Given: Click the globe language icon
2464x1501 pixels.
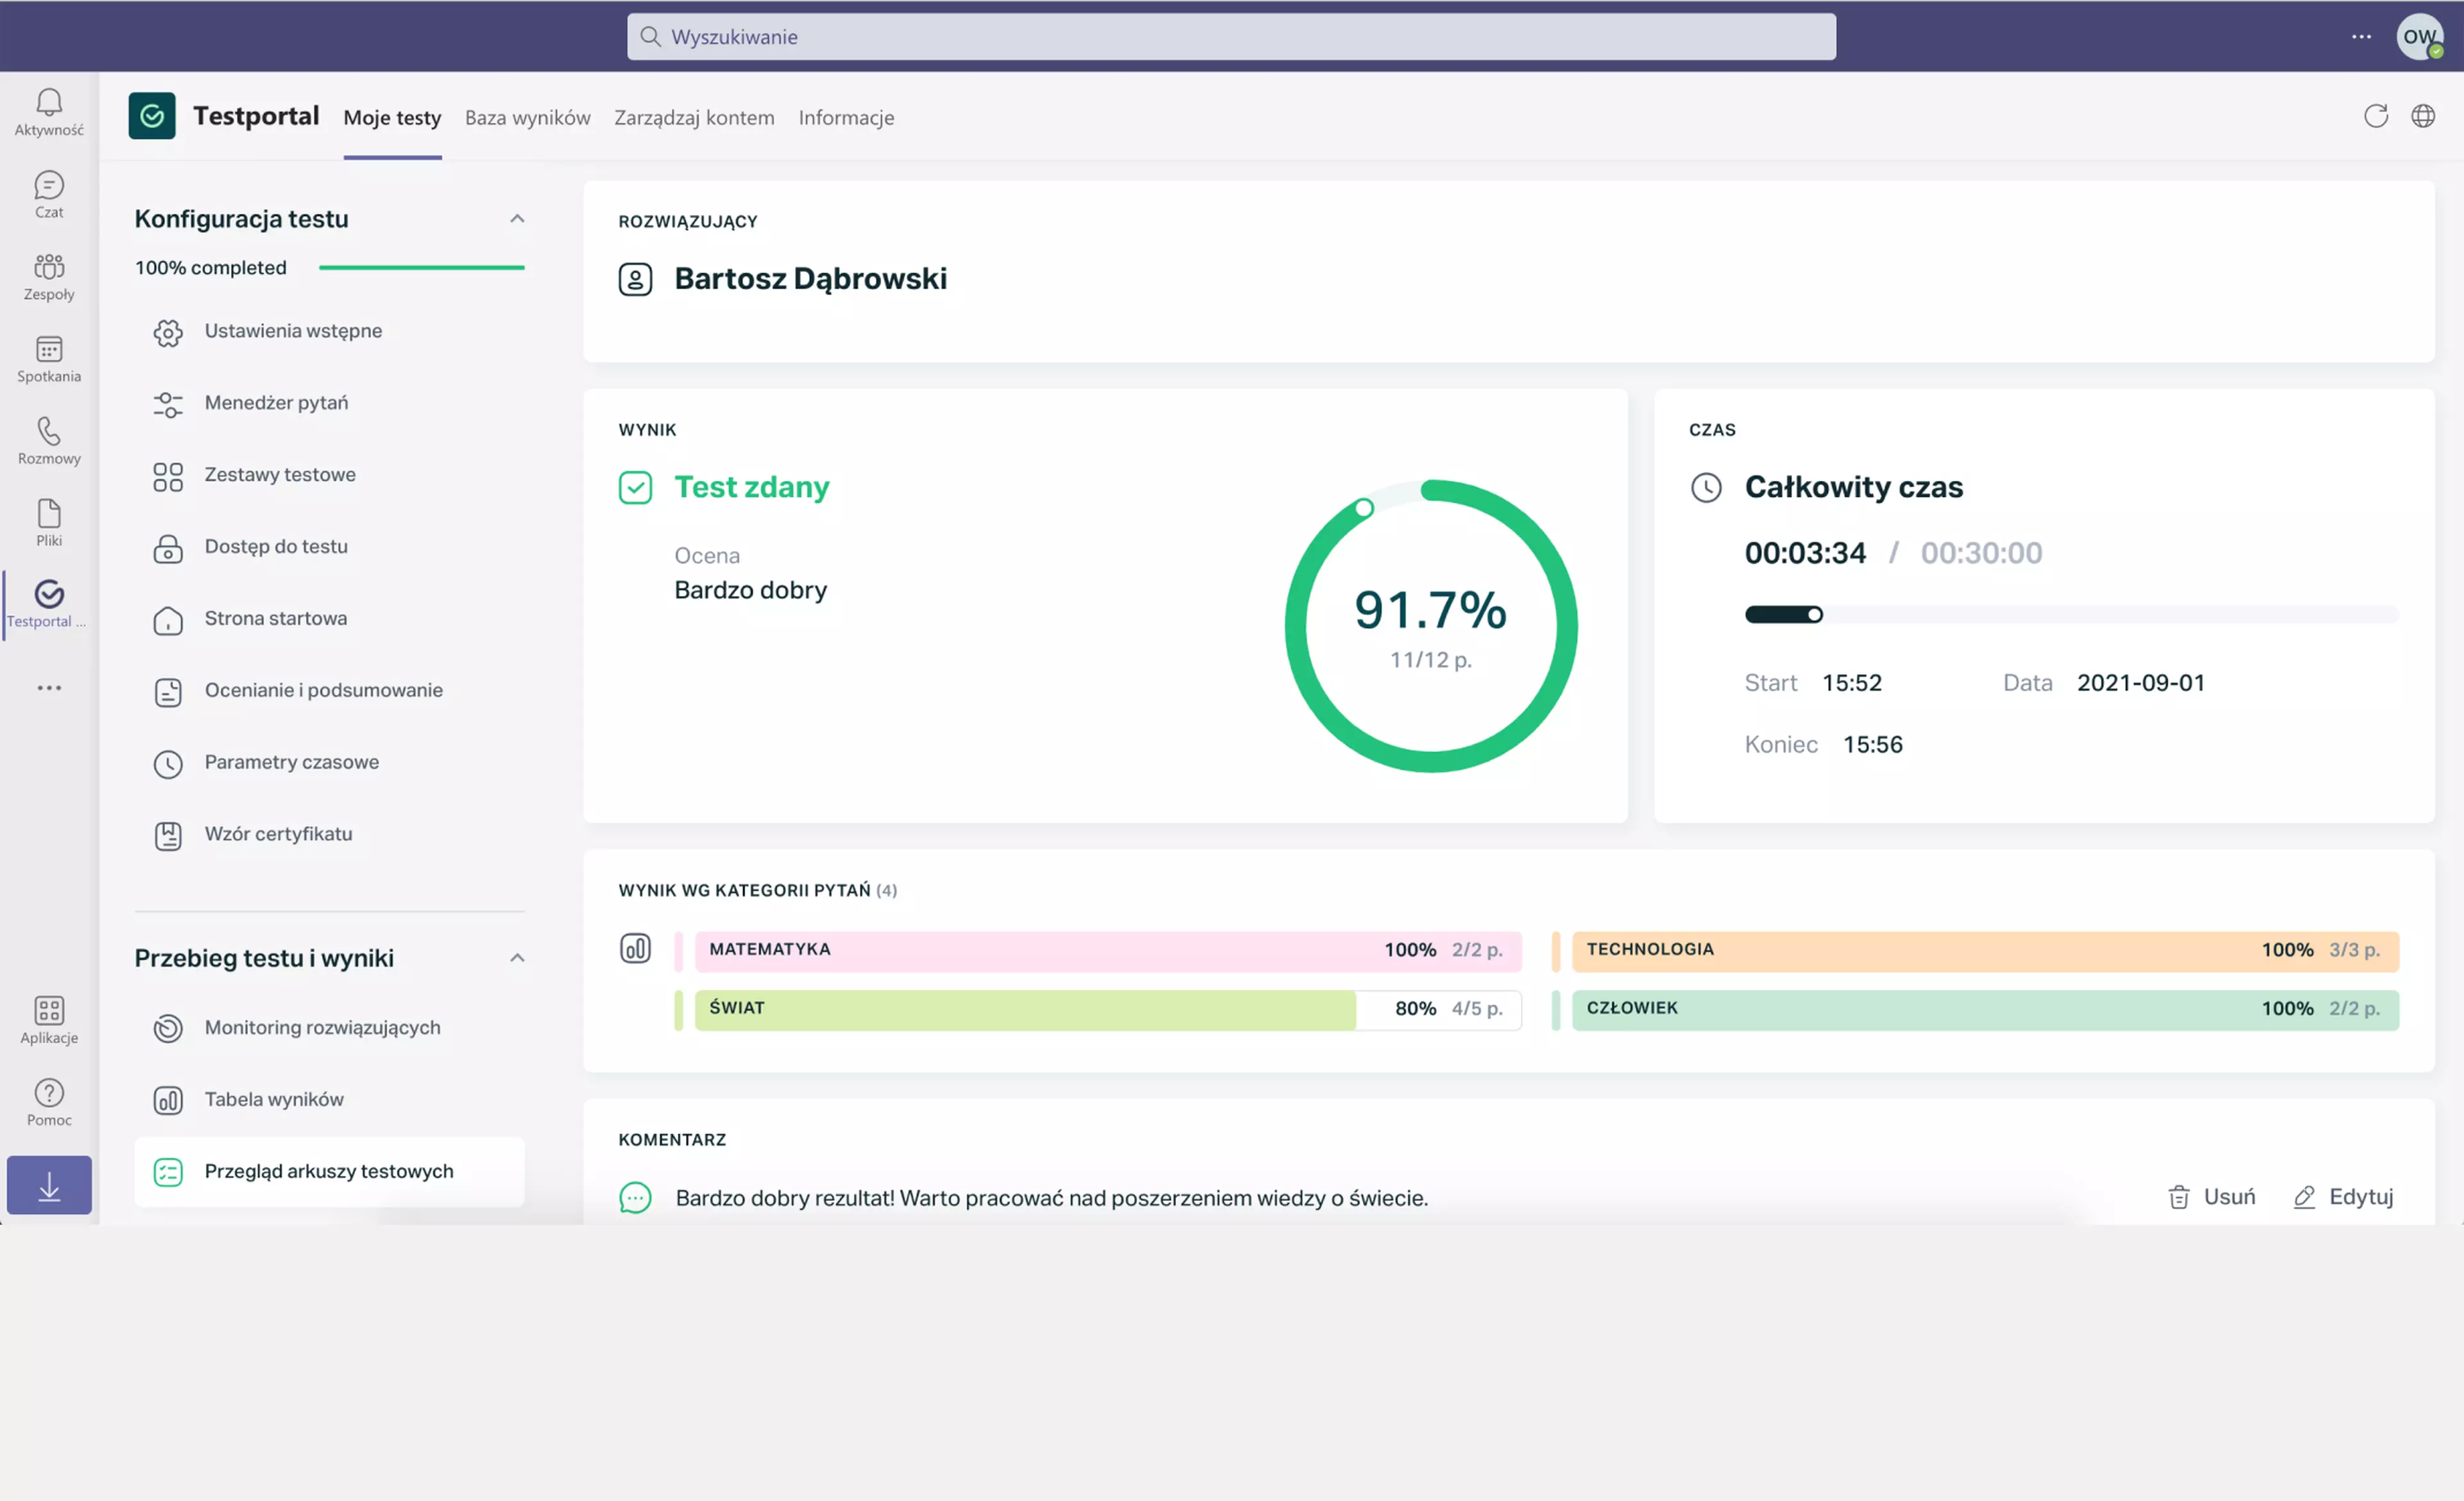Looking at the screenshot, I should (2423, 117).
